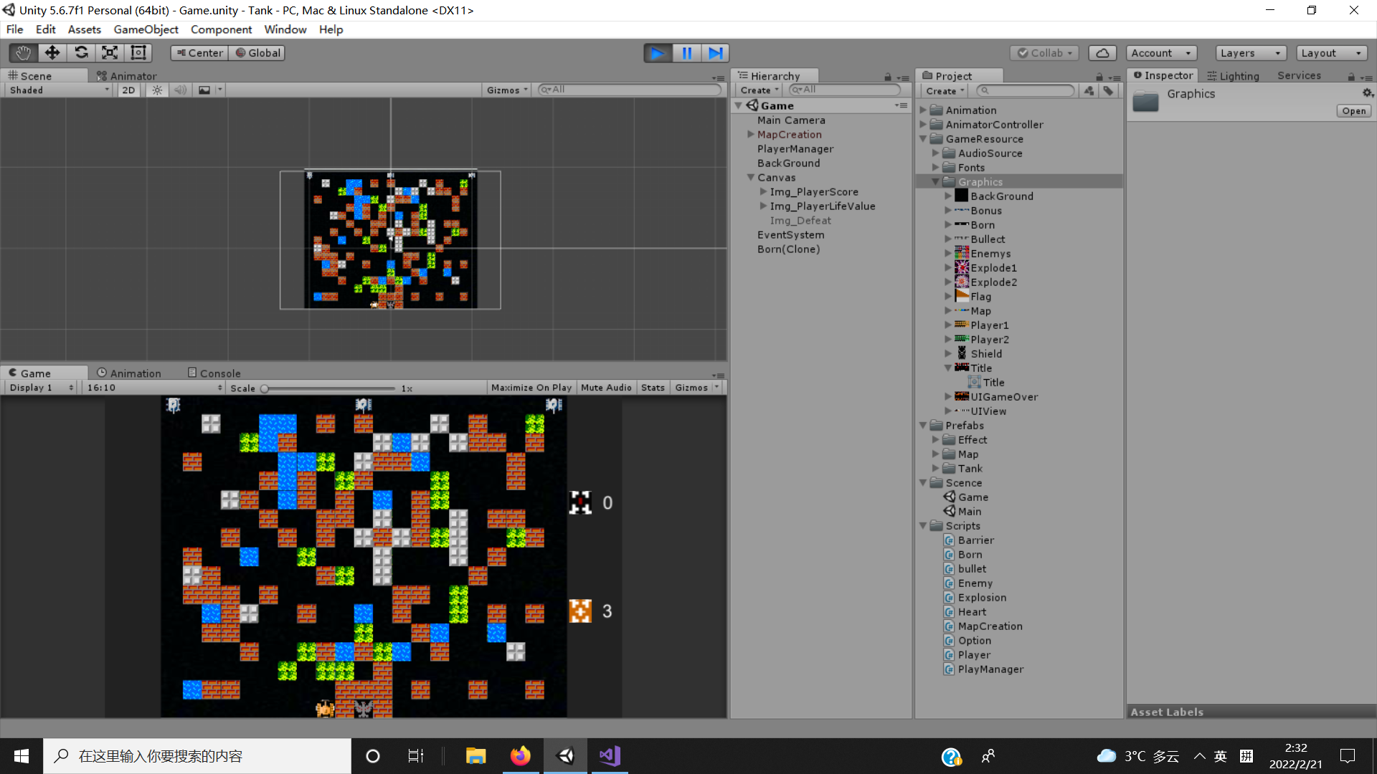This screenshot has height=774, width=1377.
Task: Select the Game scene asset
Action: coord(973,497)
